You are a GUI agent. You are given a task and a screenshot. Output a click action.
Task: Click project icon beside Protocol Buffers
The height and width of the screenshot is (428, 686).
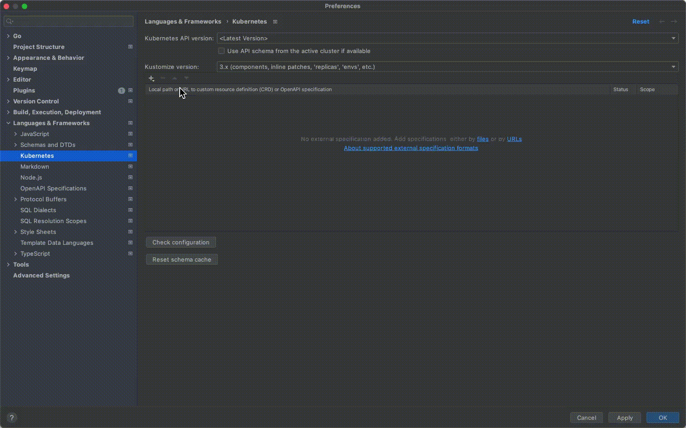pos(130,199)
